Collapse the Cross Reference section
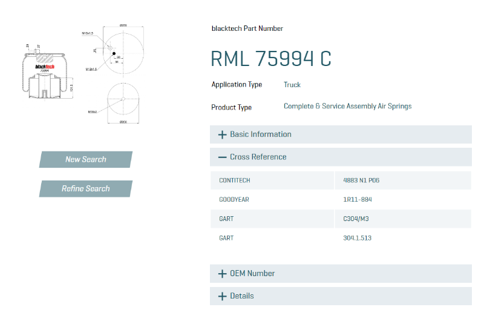The image size is (484, 327). [341, 157]
